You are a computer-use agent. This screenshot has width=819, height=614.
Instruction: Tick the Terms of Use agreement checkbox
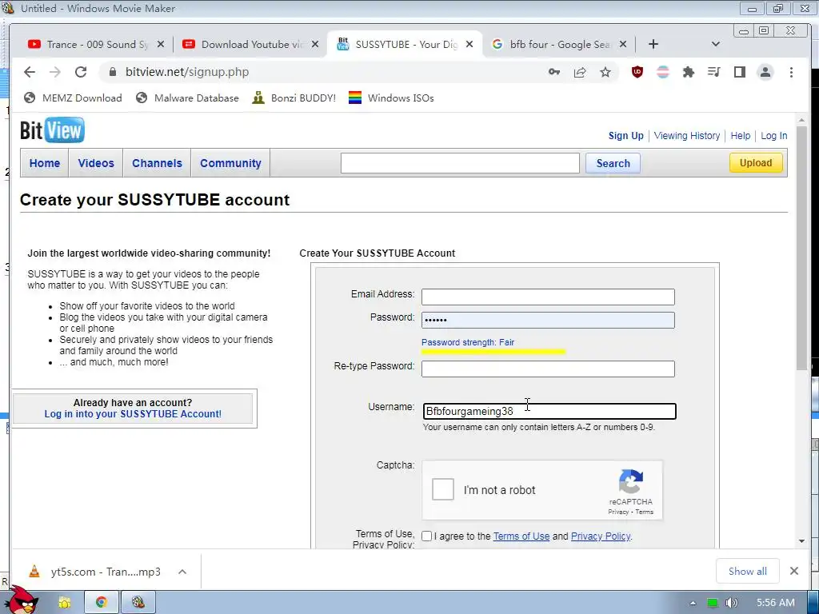pos(427,536)
